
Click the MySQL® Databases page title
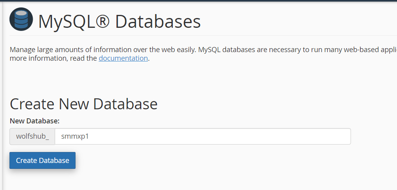pyautogui.click(x=119, y=22)
